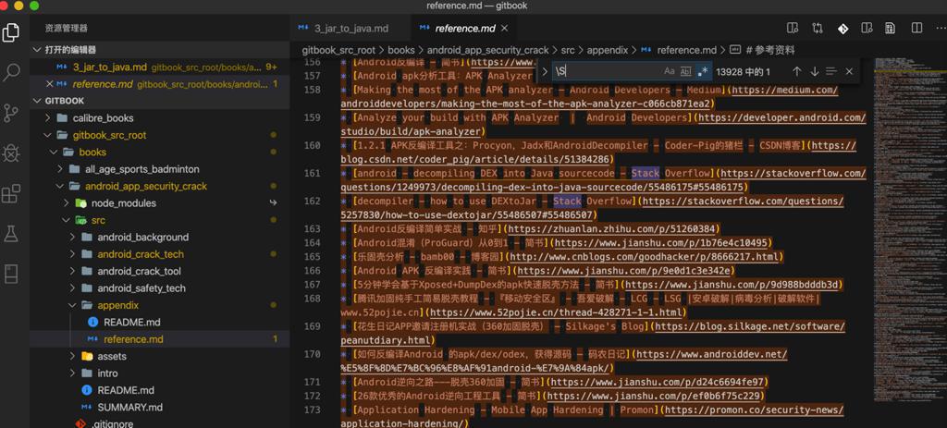Collapse the android_app_security_crack folder
The image size is (947, 428).
tap(60, 186)
